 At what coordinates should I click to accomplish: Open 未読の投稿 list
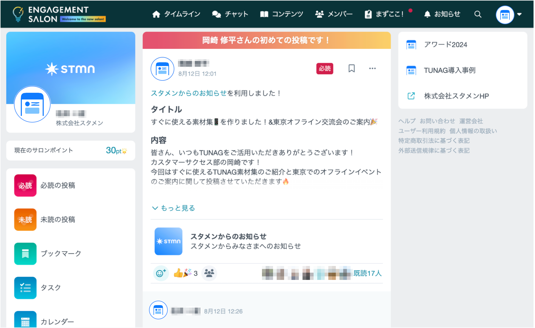(58, 219)
